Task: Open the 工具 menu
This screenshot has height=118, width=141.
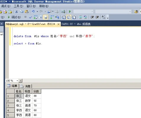Action: click(18, 6)
